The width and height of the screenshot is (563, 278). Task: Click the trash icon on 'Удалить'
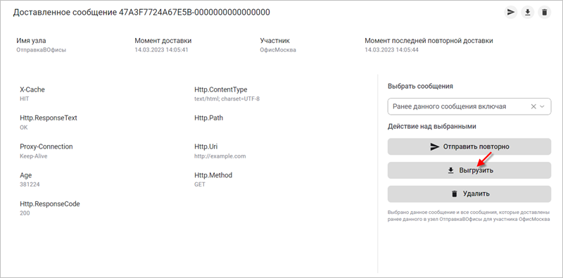(455, 194)
